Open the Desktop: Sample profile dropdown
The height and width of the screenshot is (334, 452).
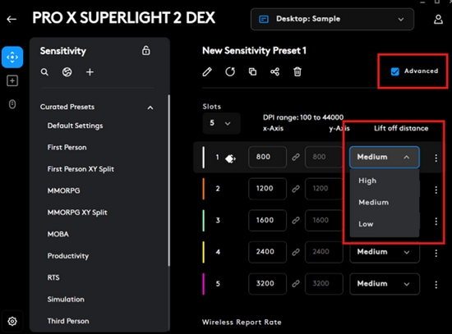pos(332,20)
